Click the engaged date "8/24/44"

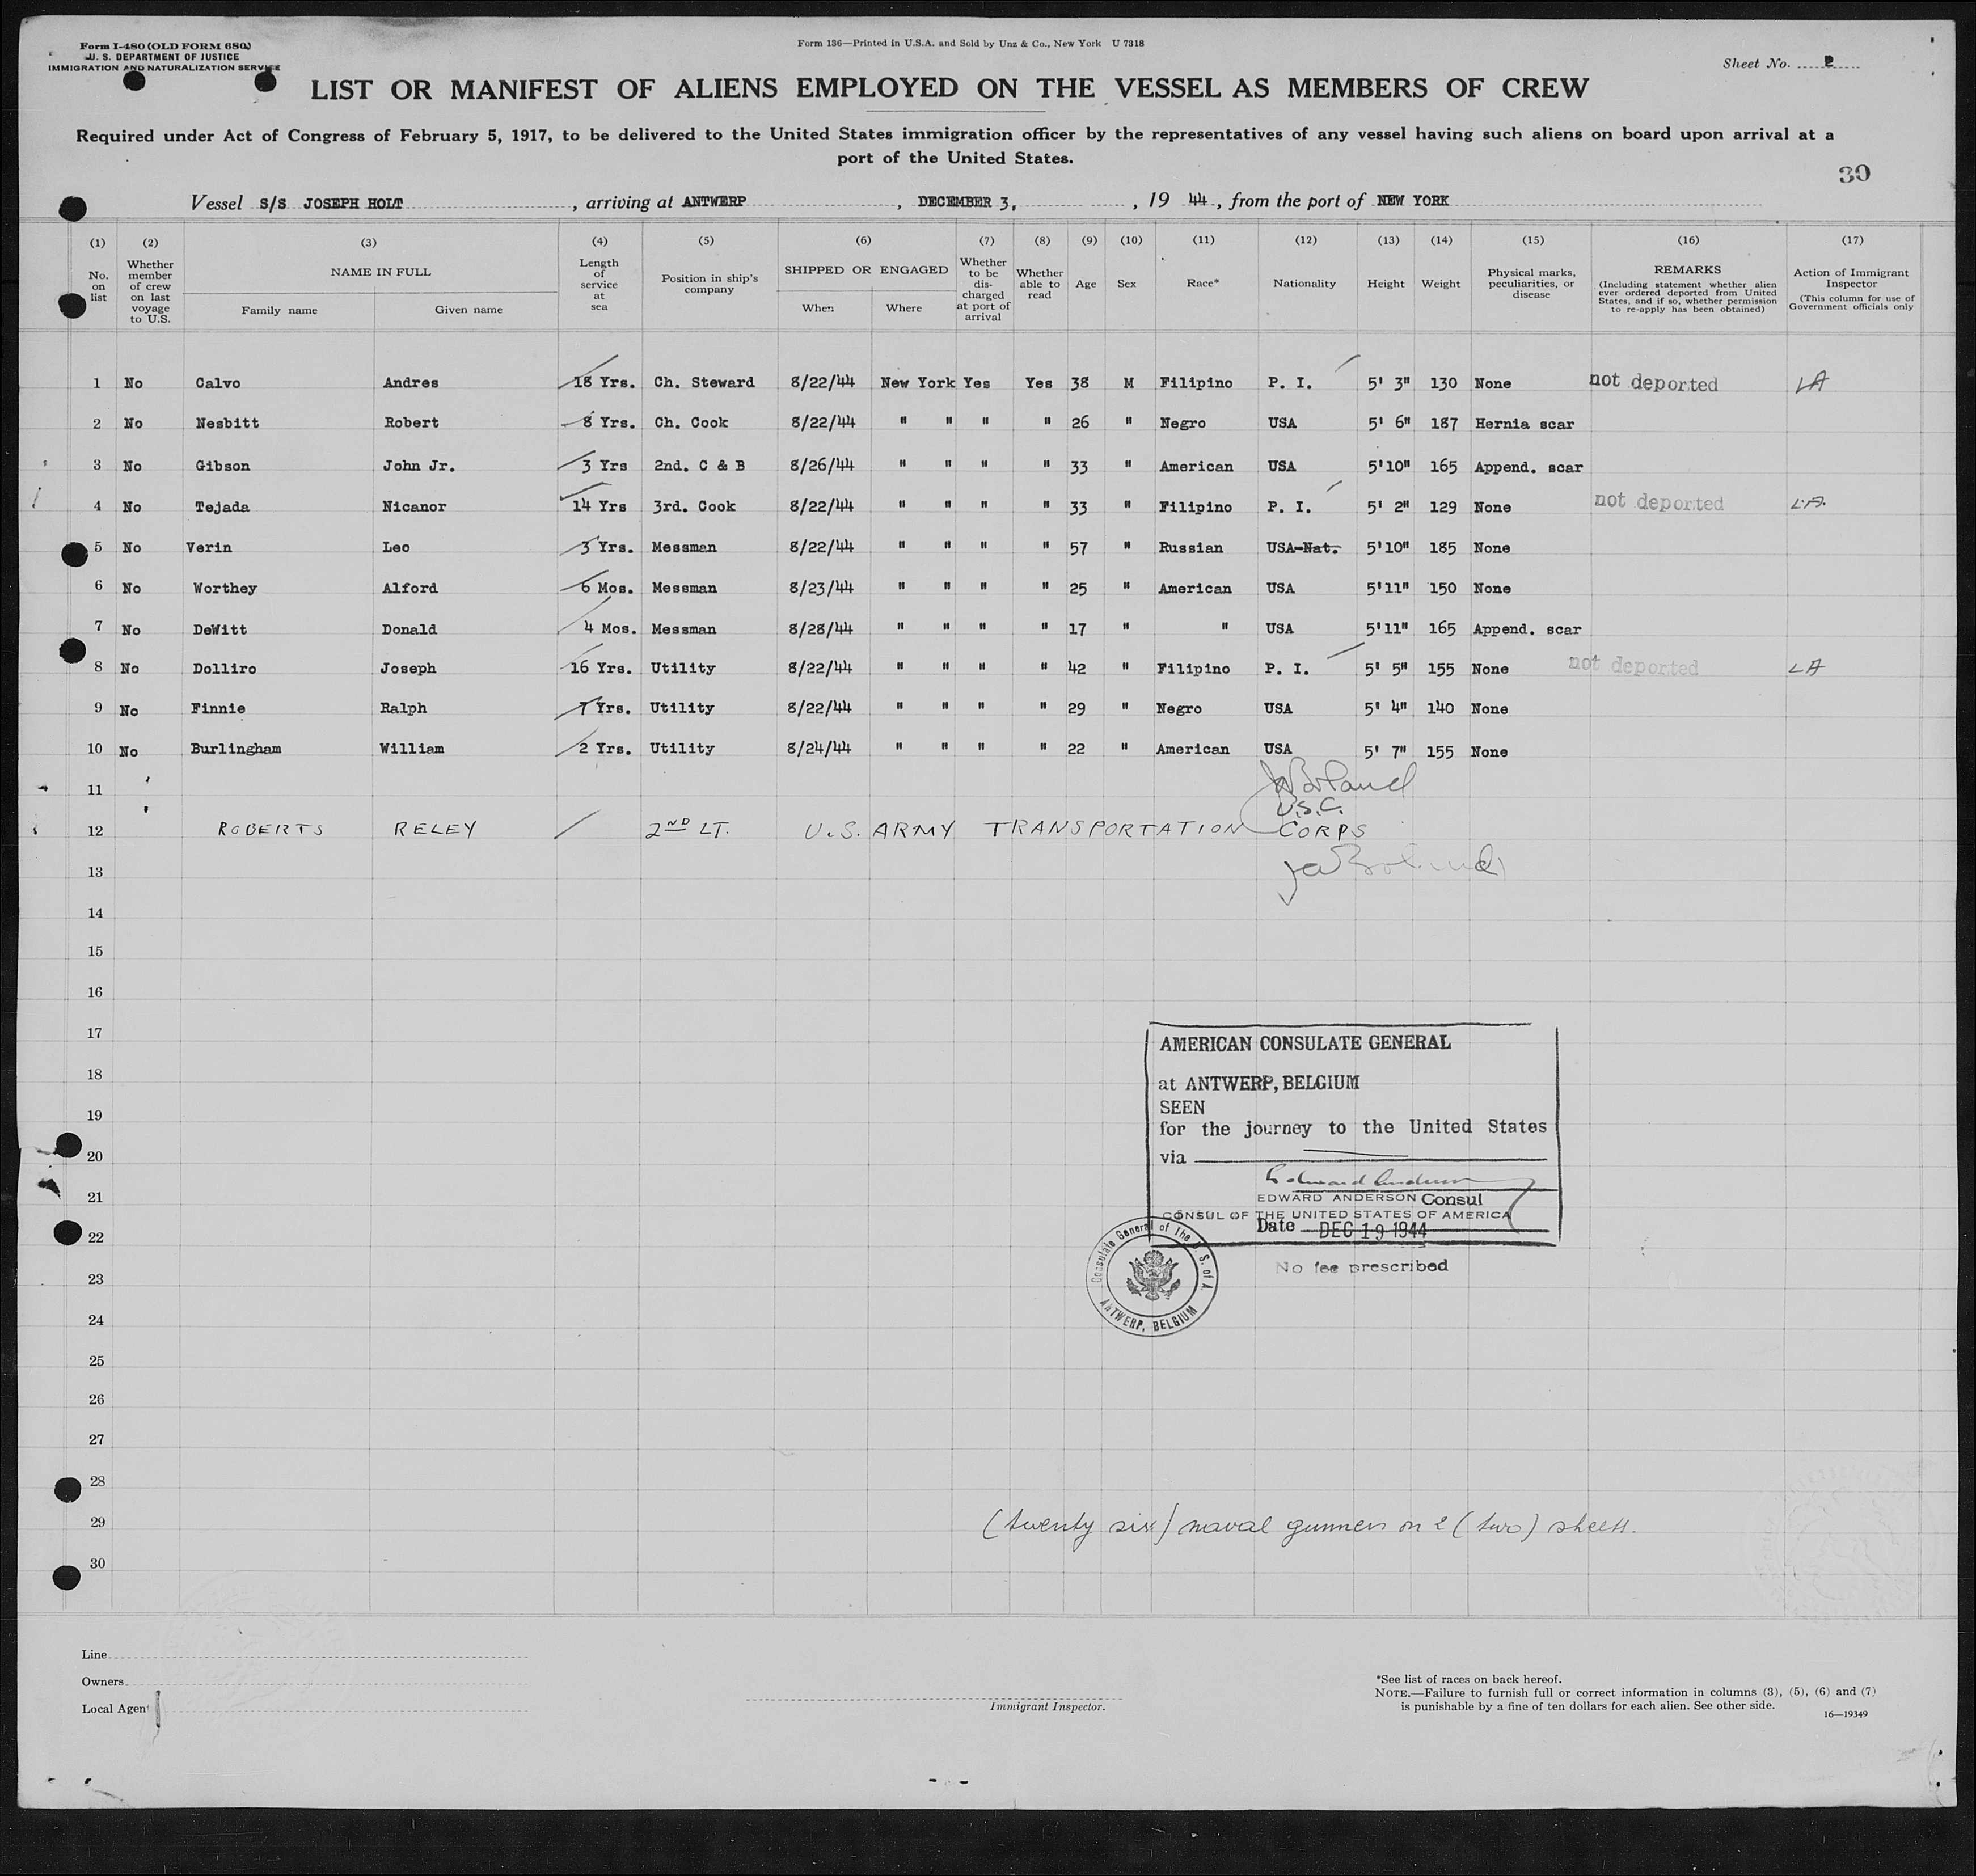click(819, 748)
